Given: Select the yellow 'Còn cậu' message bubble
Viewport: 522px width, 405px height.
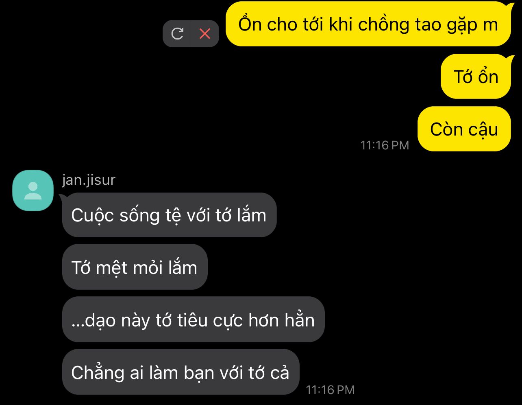Looking at the screenshot, I should point(464,129).
